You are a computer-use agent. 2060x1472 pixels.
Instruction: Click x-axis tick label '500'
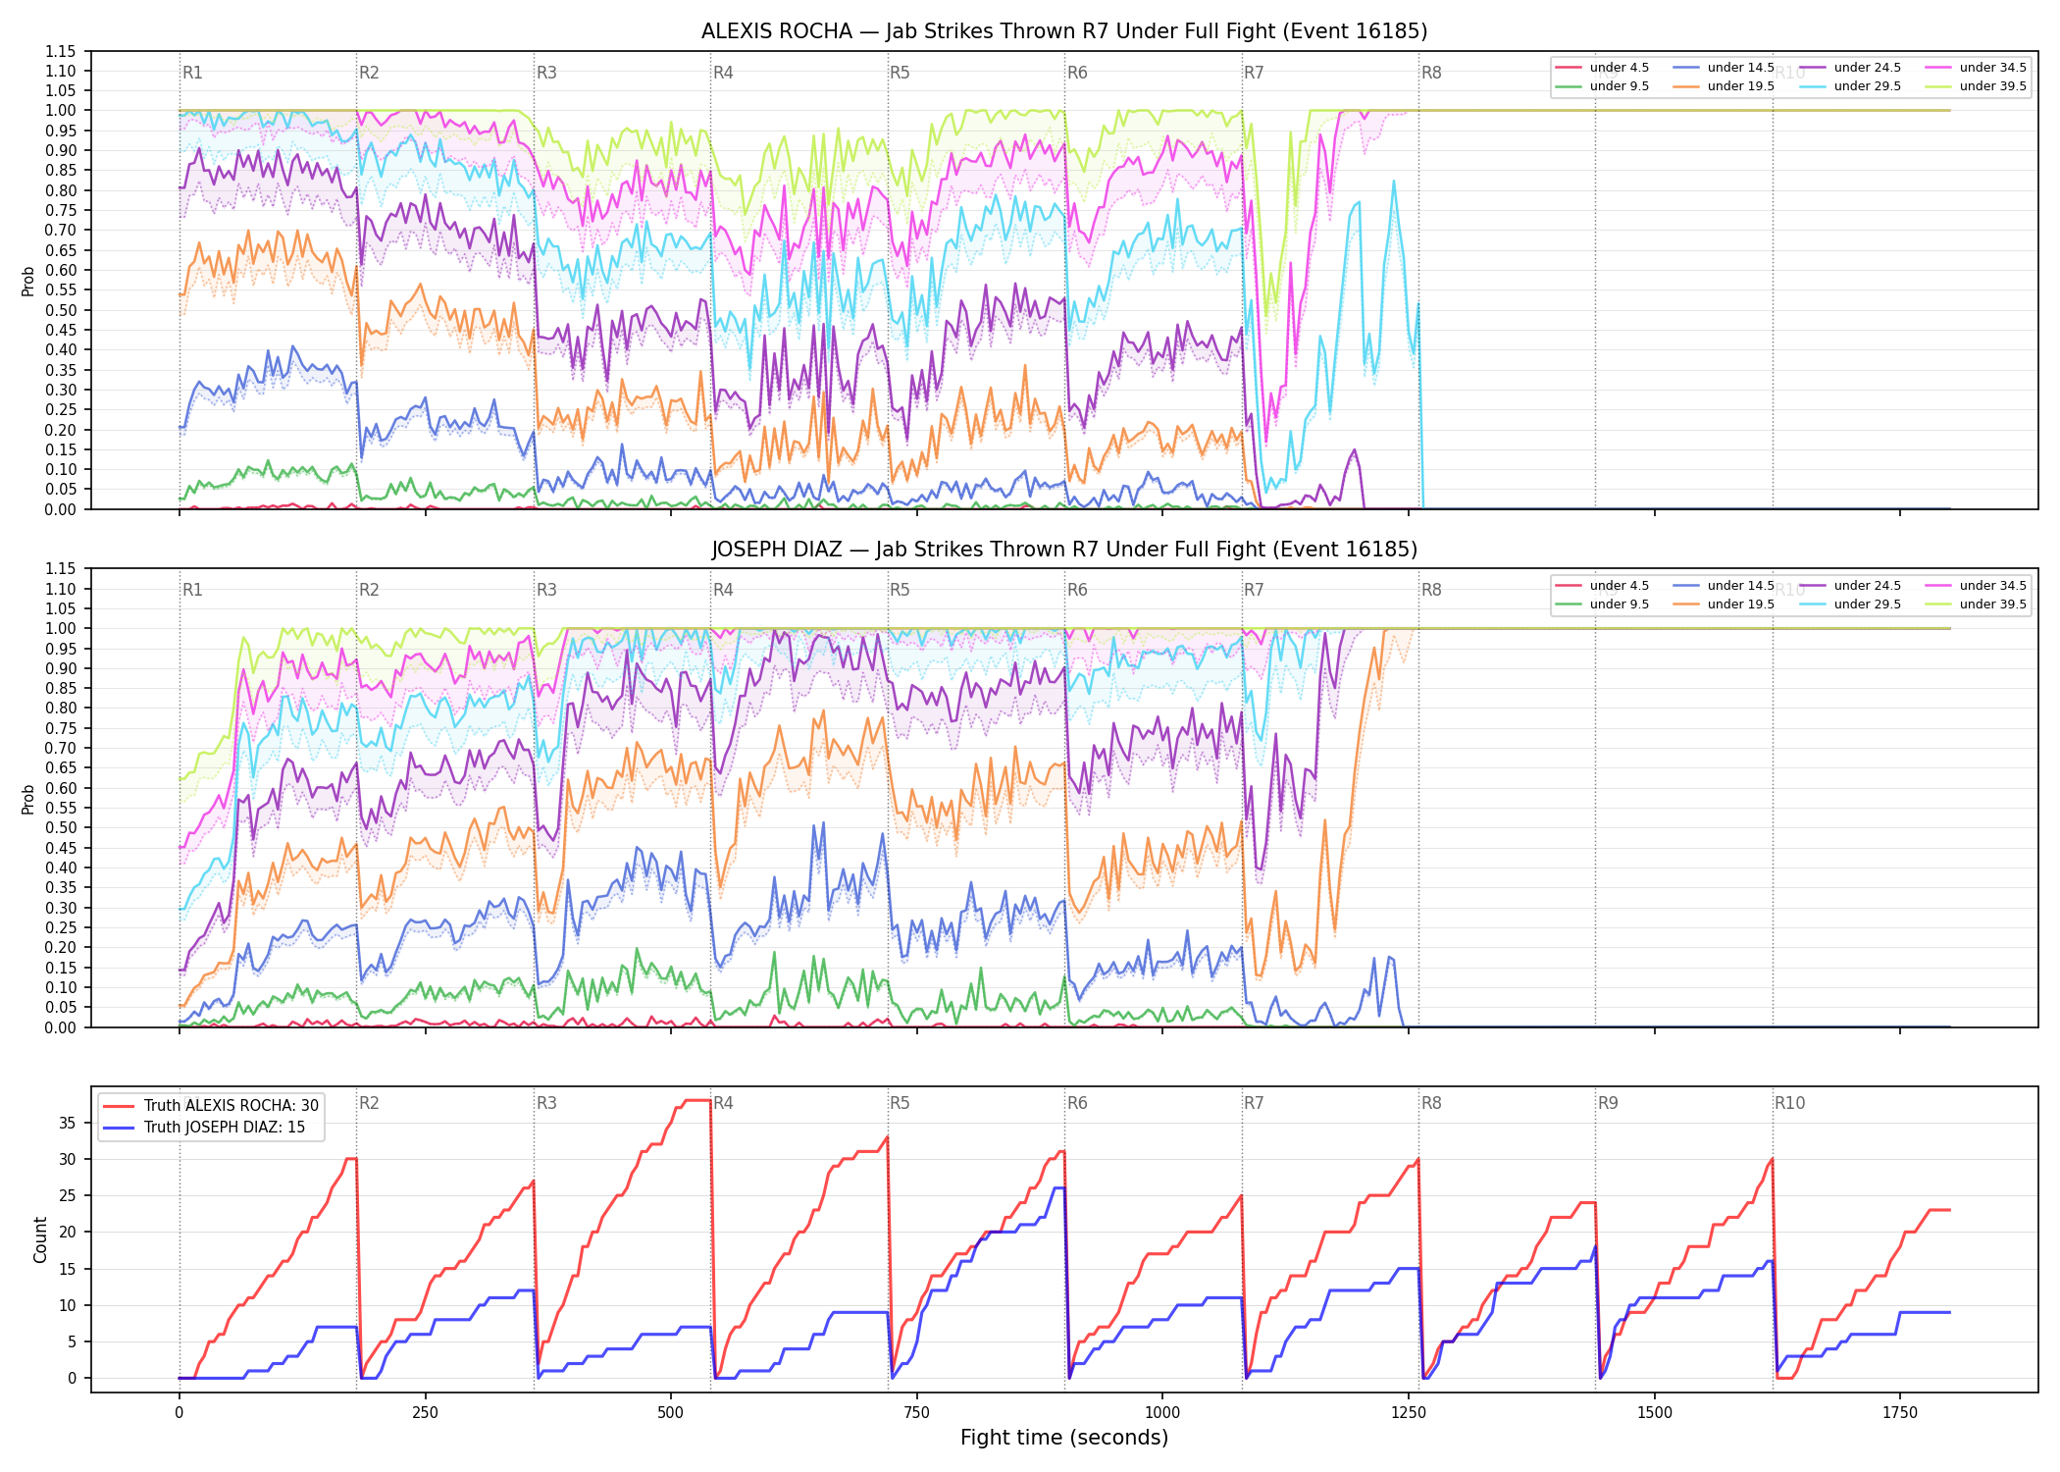[671, 1413]
